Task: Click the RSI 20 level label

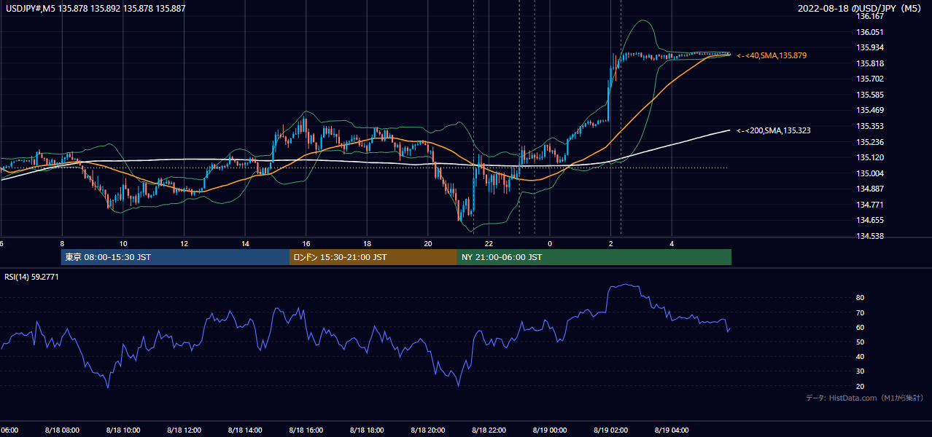Action: tap(860, 386)
